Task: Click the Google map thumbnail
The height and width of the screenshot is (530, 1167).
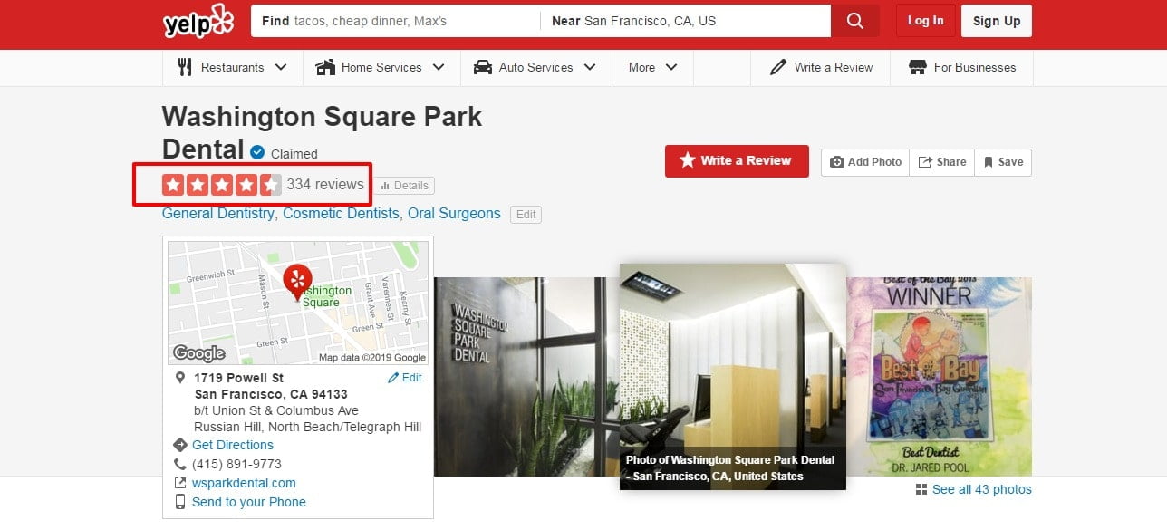Action: [x=298, y=303]
